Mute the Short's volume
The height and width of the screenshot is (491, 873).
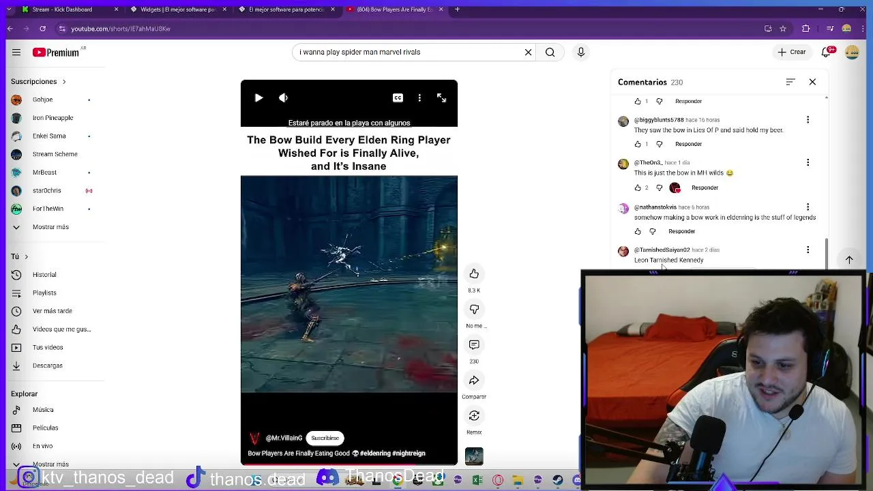283,98
